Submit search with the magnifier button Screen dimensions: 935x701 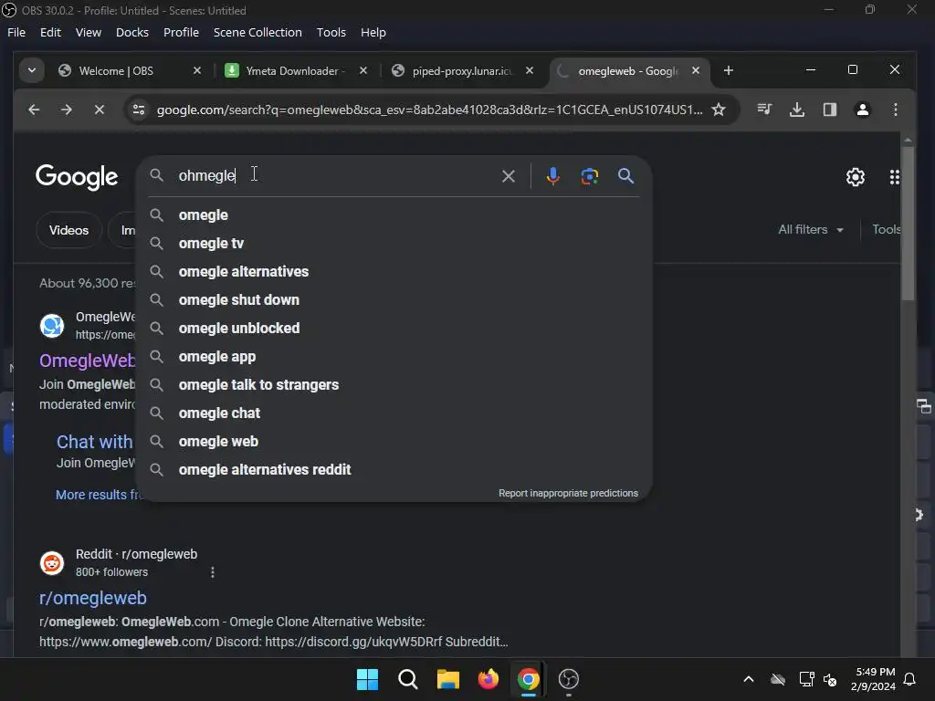[x=625, y=176]
